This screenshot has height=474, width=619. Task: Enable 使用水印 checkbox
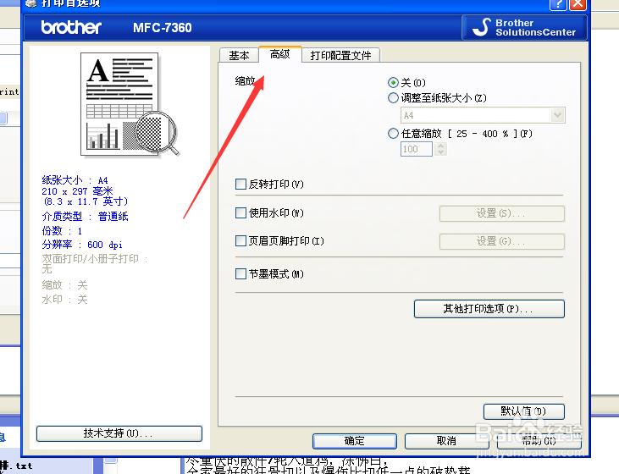pos(240,212)
